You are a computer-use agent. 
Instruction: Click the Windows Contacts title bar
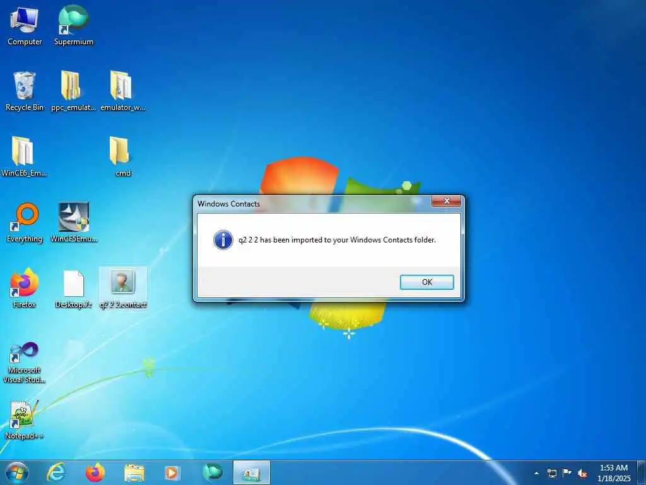pos(313,204)
